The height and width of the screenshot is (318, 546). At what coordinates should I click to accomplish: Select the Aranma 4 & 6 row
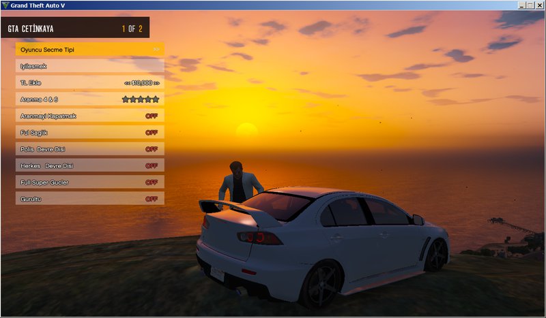[x=90, y=99]
